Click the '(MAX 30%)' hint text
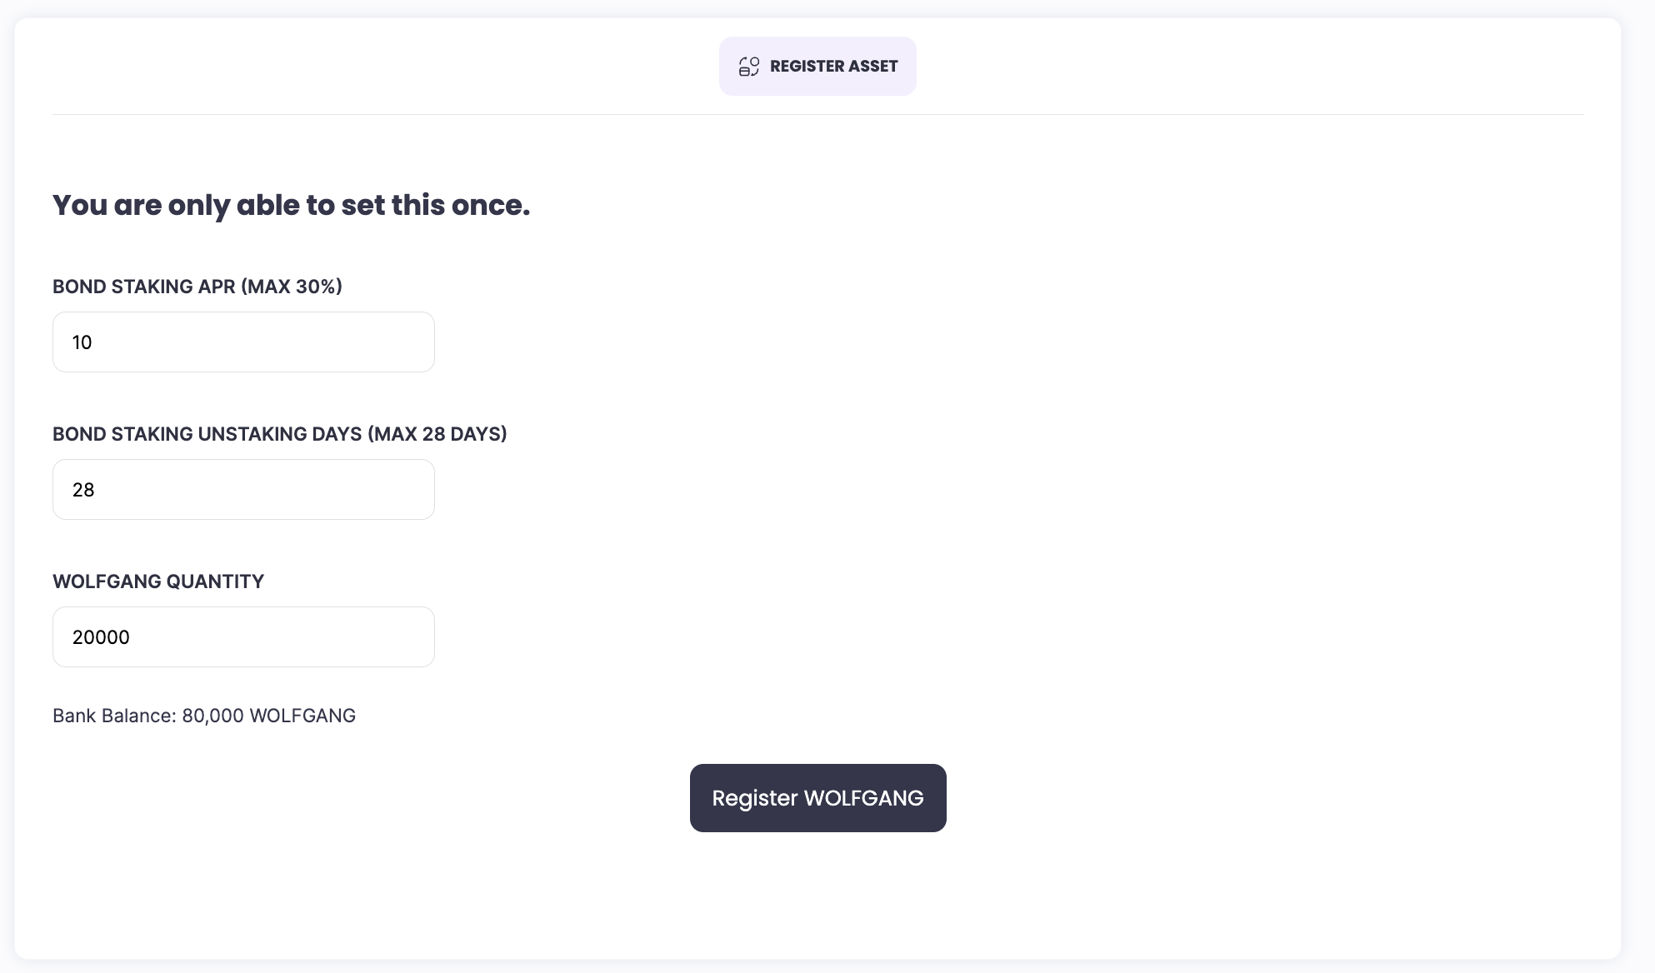 coord(292,287)
